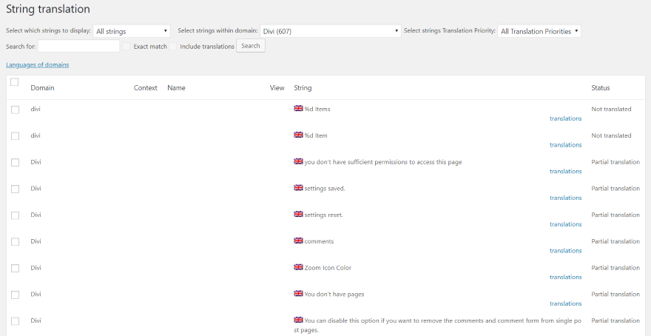Click the flag icon next to 'comments'
651x336 pixels.
coord(298,241)
